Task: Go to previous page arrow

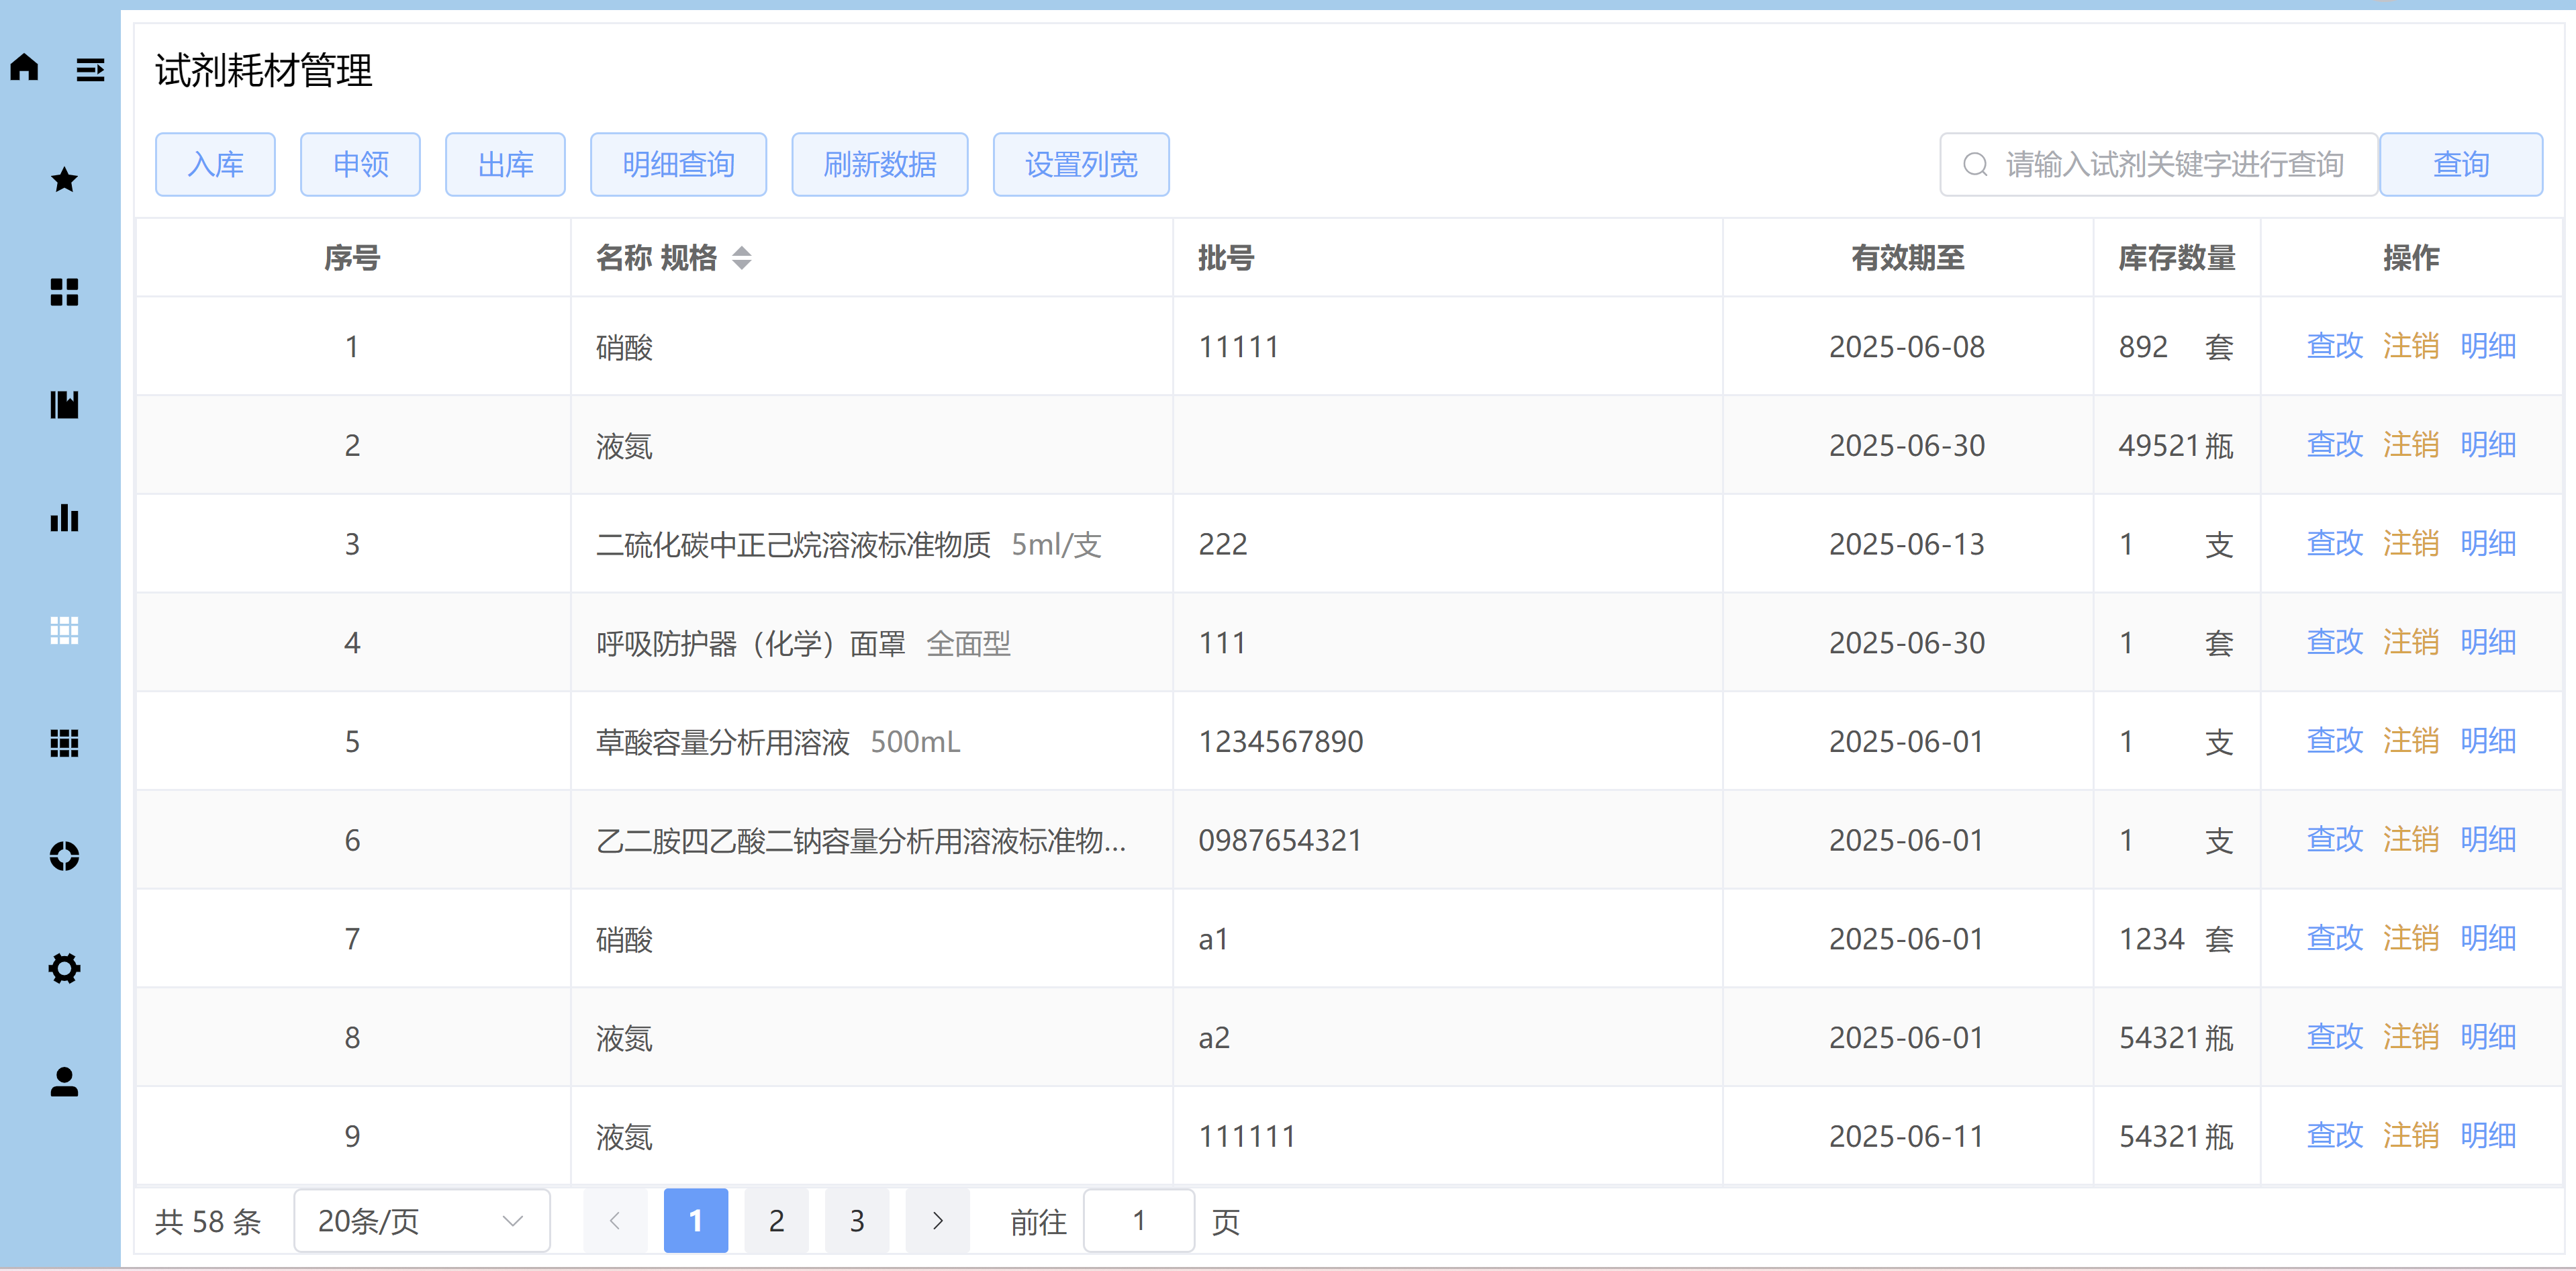Action: click(x=615, y=1221)
